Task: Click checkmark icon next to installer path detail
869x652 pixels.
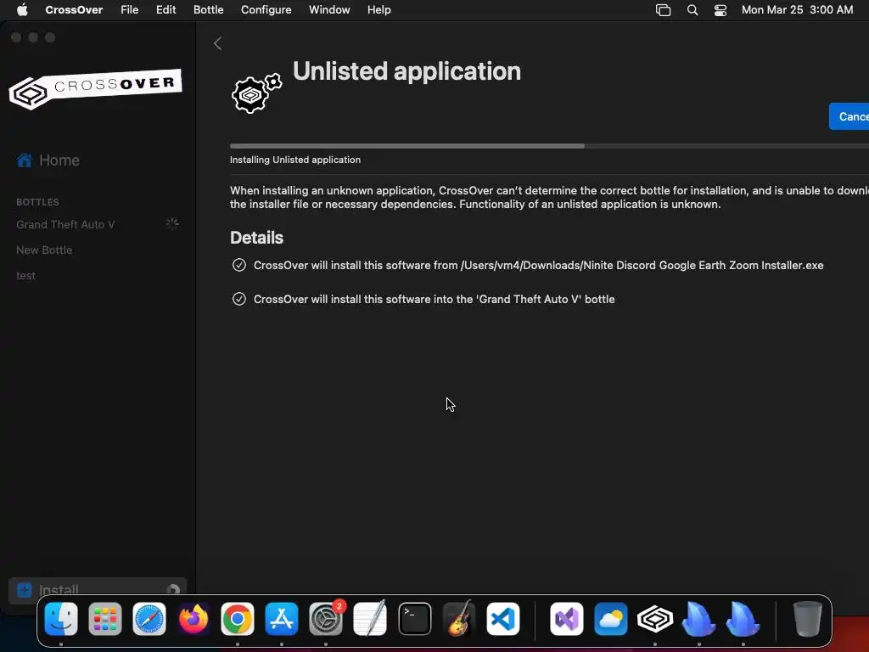Action: pos(238,265)
